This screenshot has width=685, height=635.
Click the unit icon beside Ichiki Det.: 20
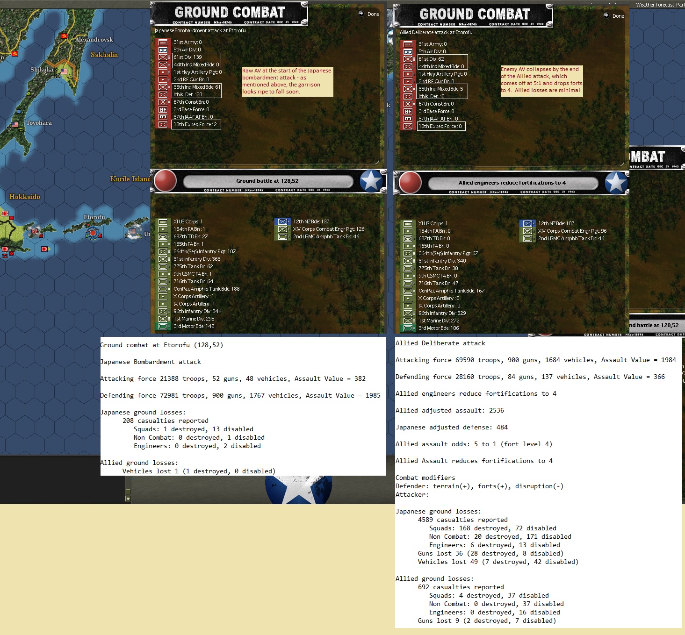pyautogui.click(x=163, y=95)
